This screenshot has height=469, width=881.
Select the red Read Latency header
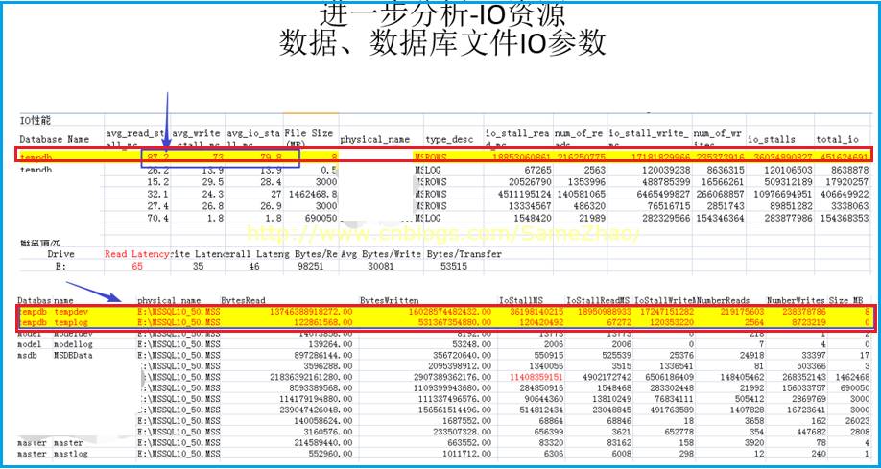point(136,254)
